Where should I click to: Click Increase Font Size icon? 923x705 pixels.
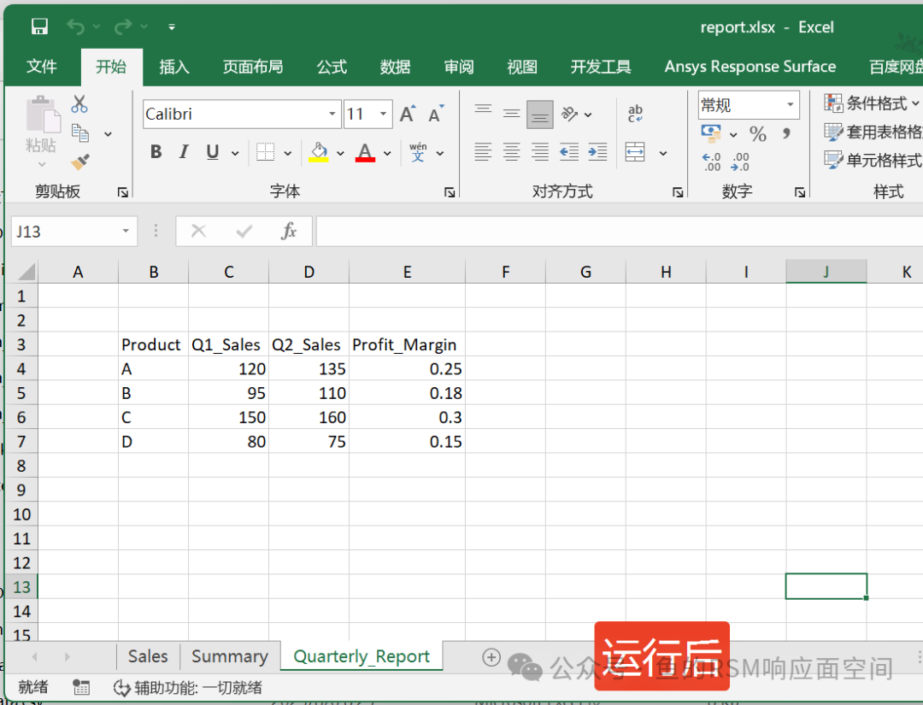pos(408,114)
